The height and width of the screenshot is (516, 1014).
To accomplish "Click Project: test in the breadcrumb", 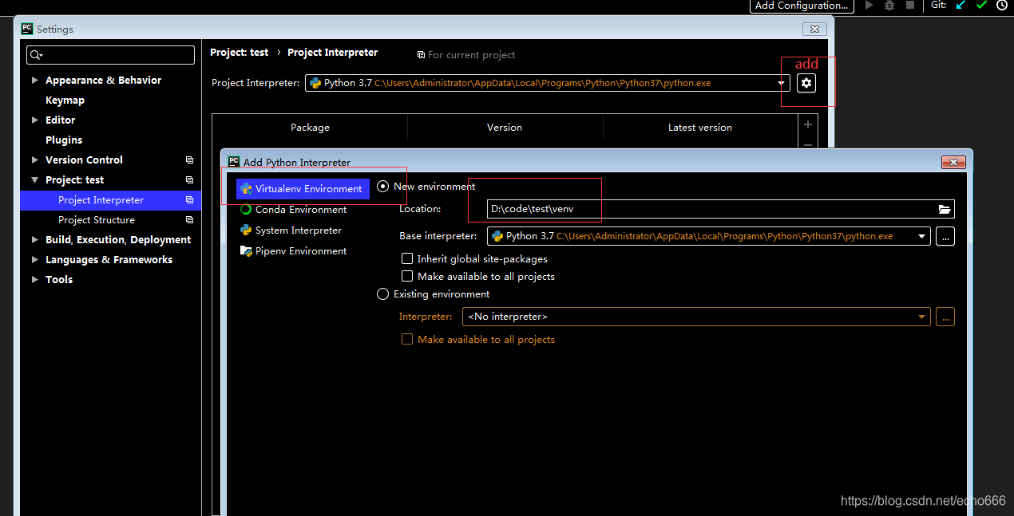I will (x=240, y=52).
